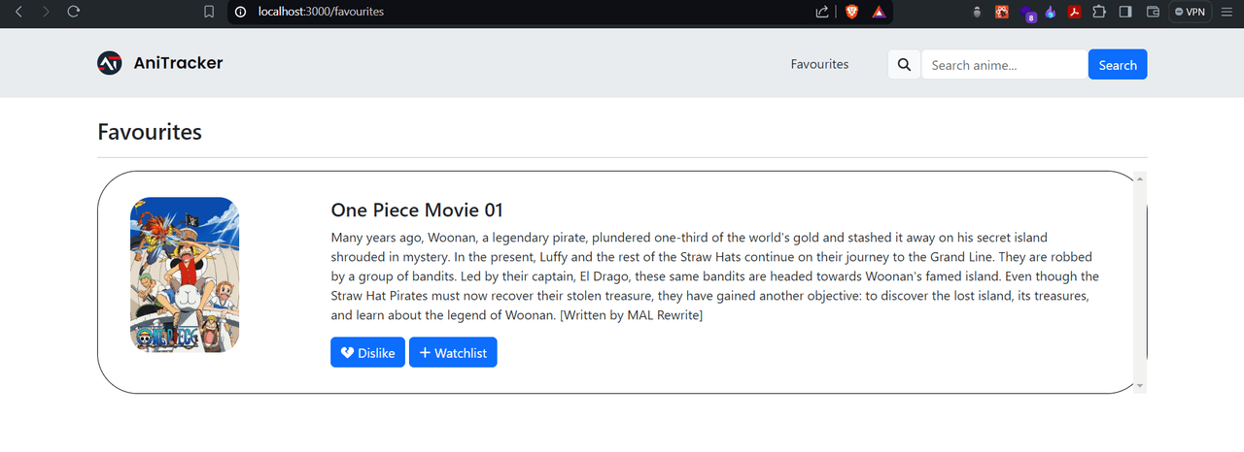Toggle the browser sidebar panel
Viewport: 1244px width, 452px height.
1125,12
